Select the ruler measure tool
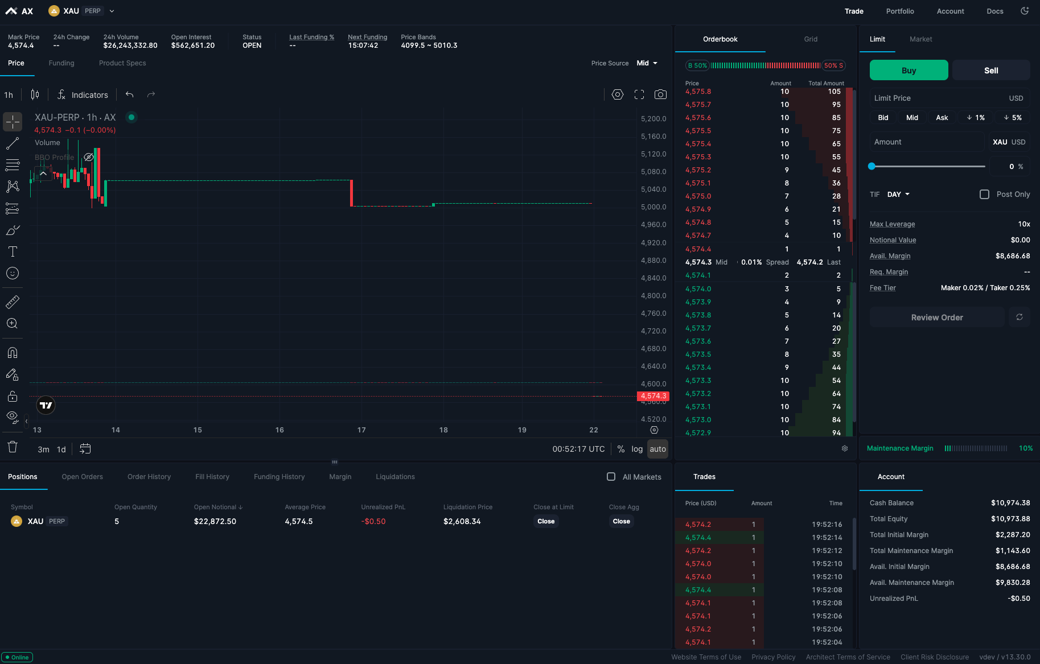The width and height of the screenshot is (1040, 664). pyautogui.click(x=13, y=302)
